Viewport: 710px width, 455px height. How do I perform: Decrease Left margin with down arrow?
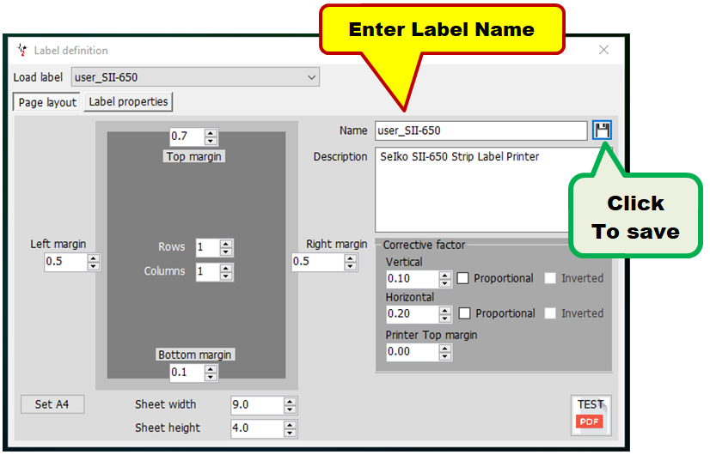coord(94,266)
